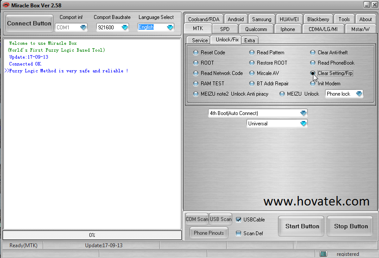Select the Clear Anti-theft radio option

click(329, 52)
